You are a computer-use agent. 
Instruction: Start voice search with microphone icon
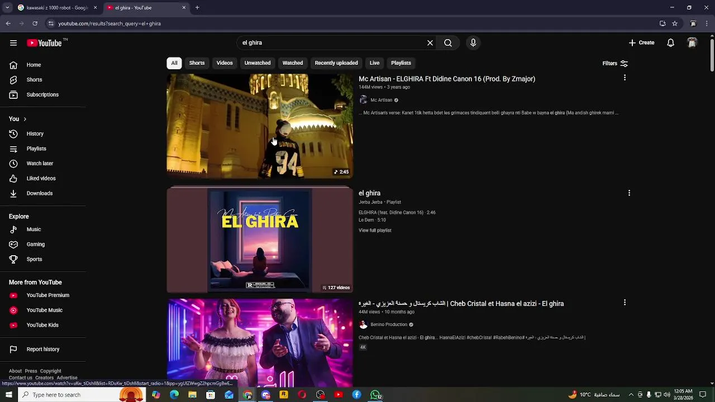[x=473, y=43]
